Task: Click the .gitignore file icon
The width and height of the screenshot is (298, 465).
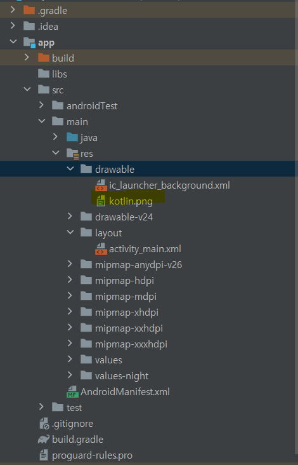Action: 44,424
